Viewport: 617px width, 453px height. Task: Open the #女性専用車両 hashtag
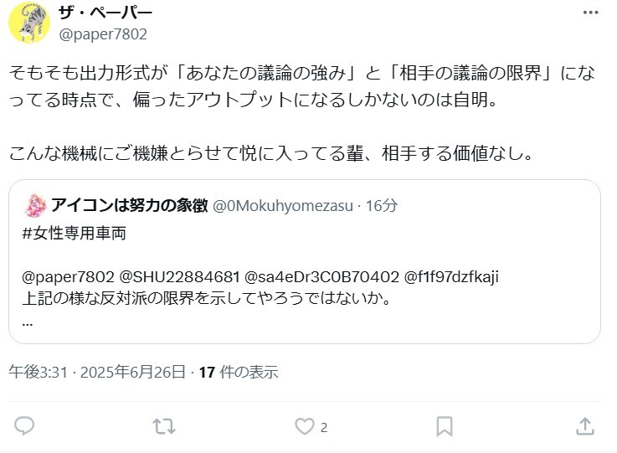pyautogui.click(x=75, y=233)
